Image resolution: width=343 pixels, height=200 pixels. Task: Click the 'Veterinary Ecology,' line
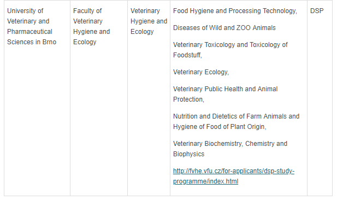[201, 72]
